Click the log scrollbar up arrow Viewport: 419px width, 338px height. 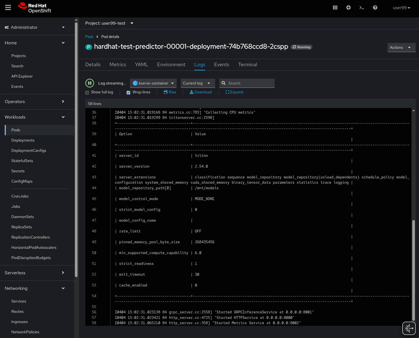pos(413,110)
